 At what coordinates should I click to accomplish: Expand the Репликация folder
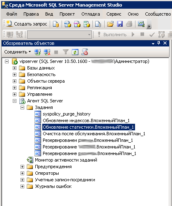(14, 88)
